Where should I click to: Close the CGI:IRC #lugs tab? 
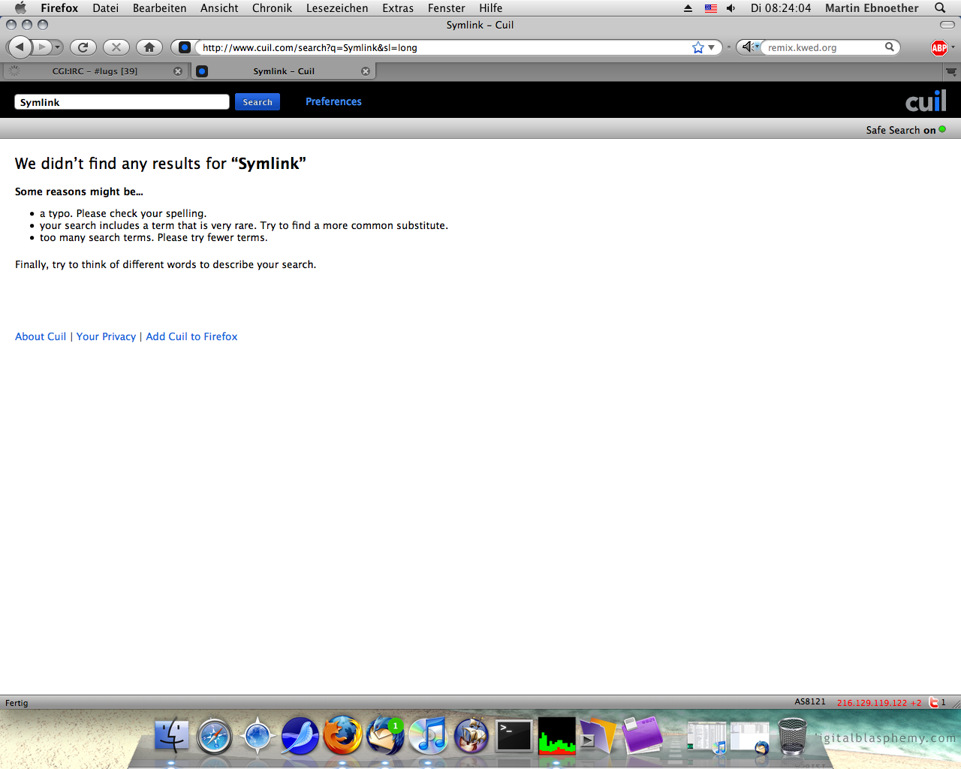pos(178,71)
